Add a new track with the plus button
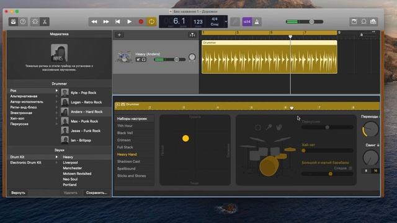The height and width of the screenshot is (223, 397). point(119,35)
